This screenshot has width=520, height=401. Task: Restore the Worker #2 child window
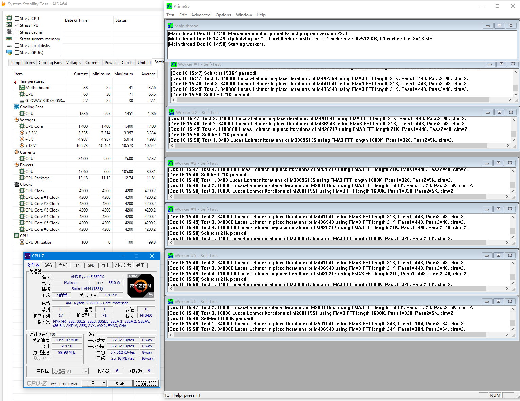click(499, 112)
